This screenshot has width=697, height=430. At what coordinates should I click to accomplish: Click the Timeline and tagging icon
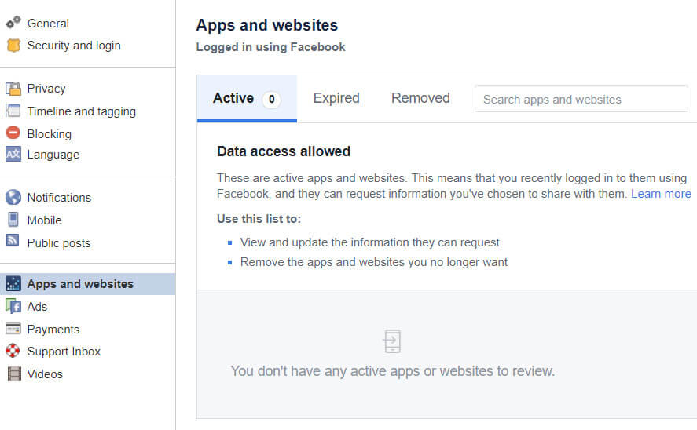13,111
